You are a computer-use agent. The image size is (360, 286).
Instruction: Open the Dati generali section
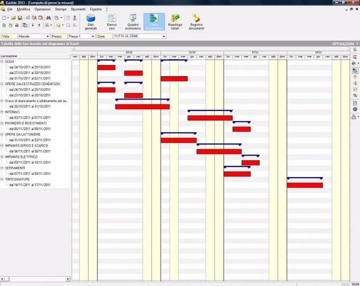point(91,21)
